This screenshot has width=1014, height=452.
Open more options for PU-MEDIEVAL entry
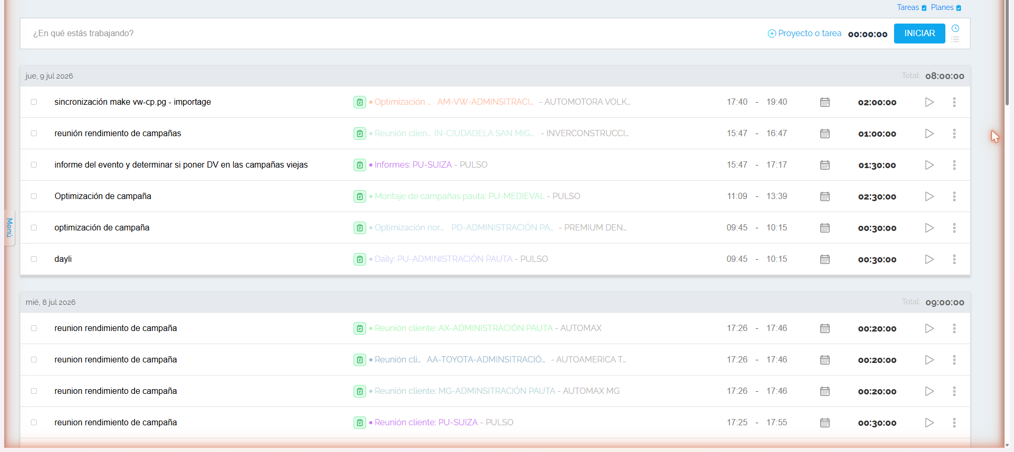(954, 196)
